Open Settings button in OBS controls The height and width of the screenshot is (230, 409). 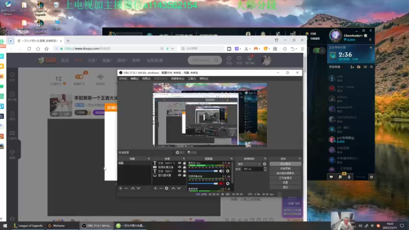tap(285, 182)
